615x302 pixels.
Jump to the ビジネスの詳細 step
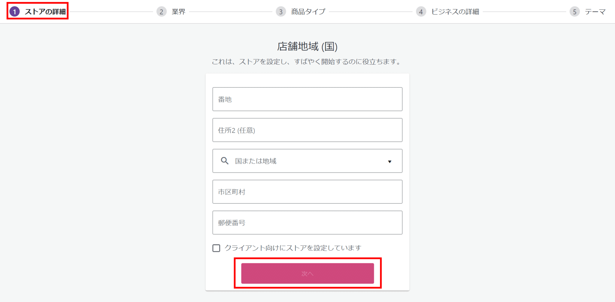tap(455, 12)
